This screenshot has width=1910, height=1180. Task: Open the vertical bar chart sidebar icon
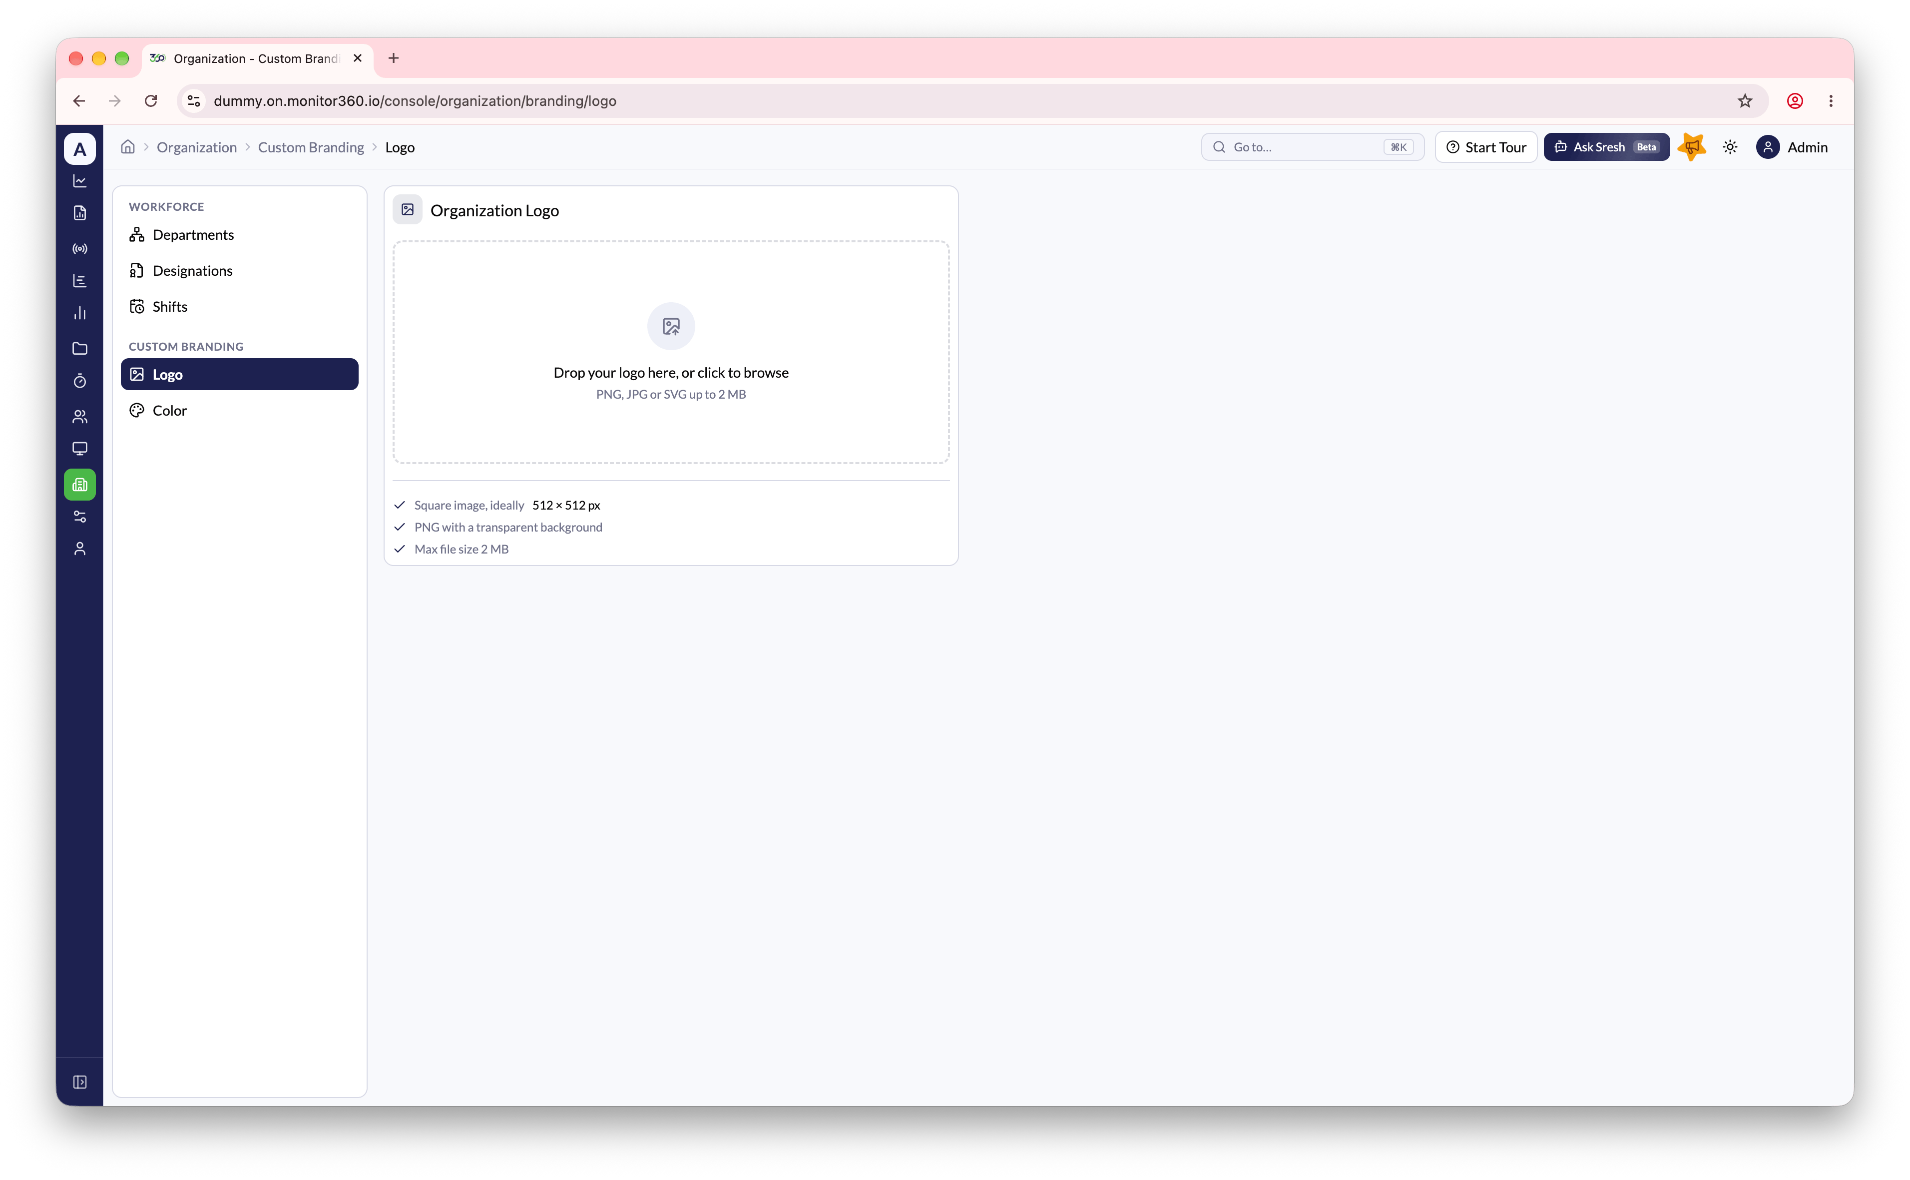(79, 314)
